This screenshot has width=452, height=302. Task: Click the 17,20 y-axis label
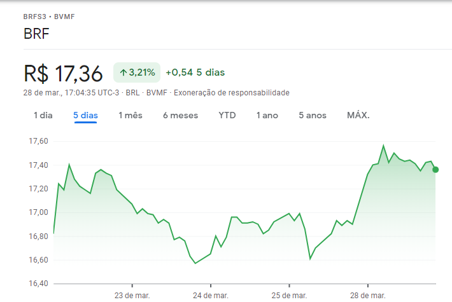tap(38, 189)
